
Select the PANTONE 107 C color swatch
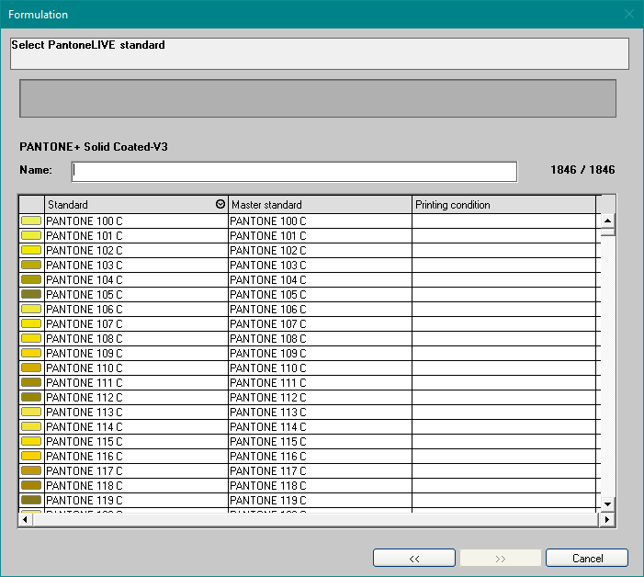pyautogui.click(x=31, y=323)
